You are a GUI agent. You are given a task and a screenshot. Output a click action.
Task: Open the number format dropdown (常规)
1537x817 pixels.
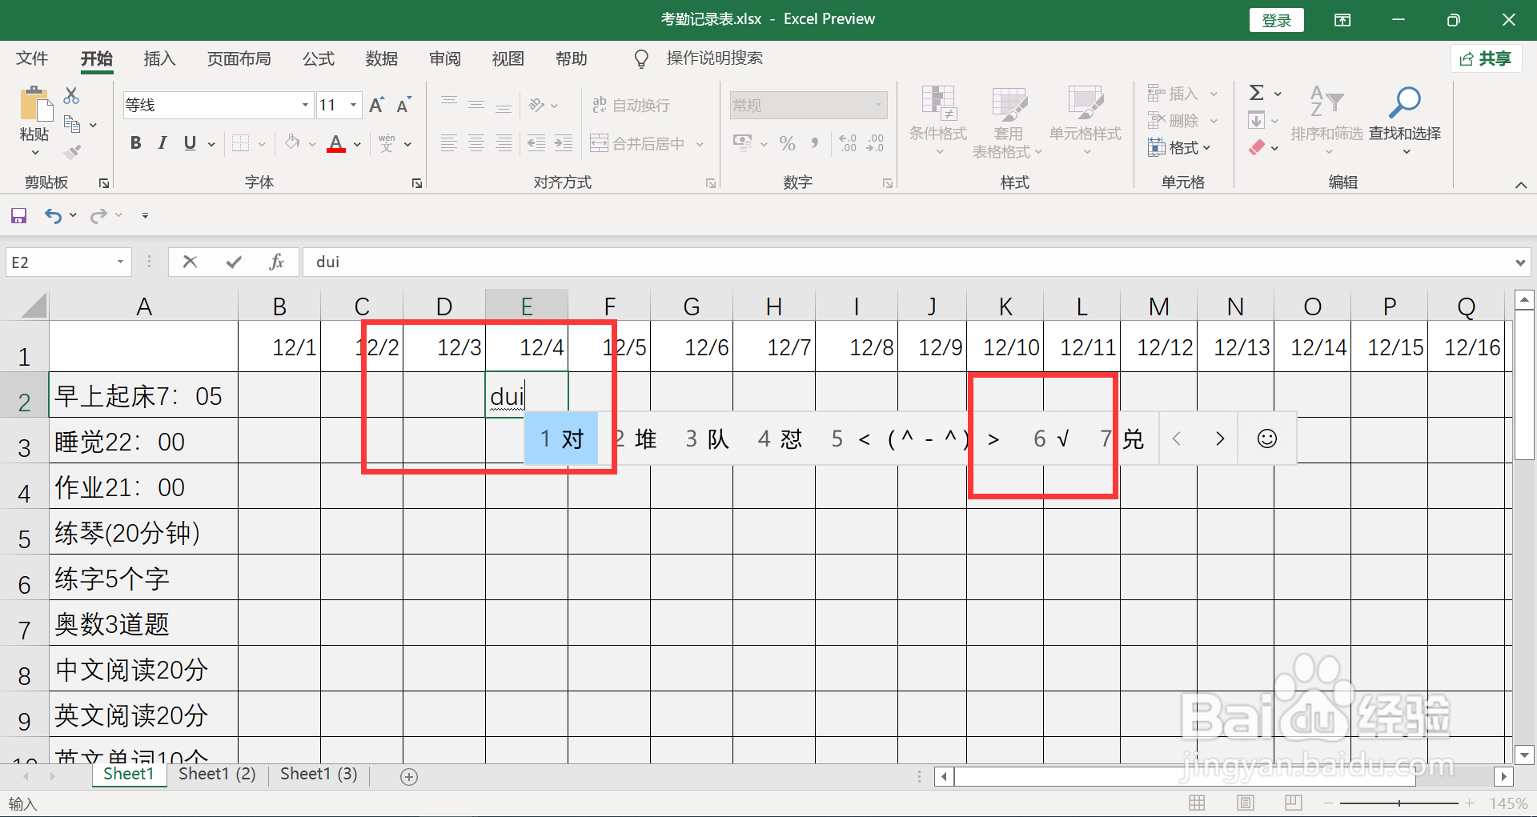tap(878, 105)
